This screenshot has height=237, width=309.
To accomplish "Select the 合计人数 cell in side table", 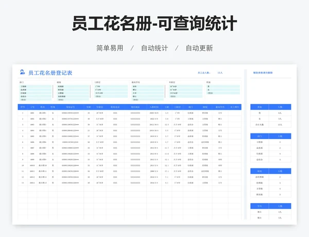I will point(260,125).
